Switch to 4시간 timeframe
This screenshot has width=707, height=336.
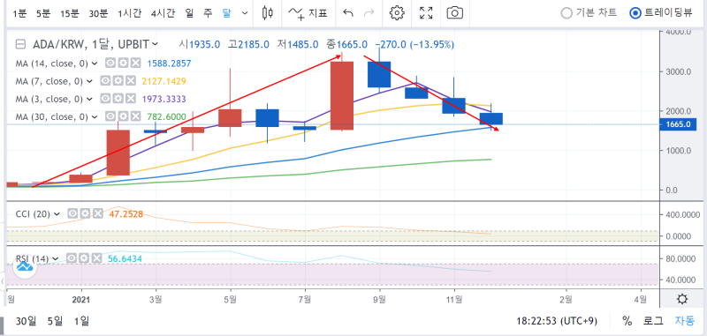163,13
